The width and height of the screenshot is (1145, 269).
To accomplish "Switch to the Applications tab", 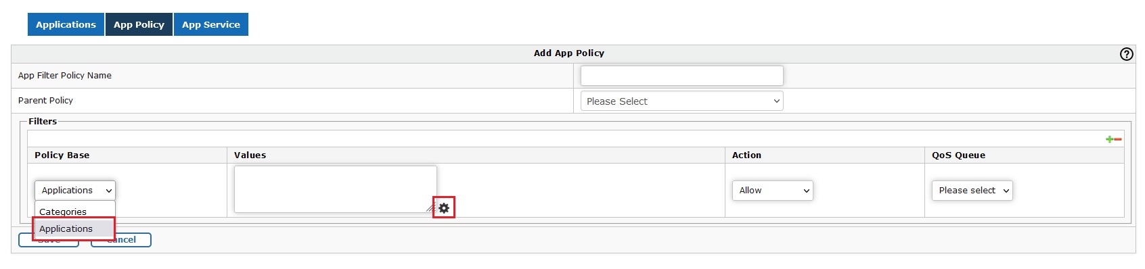I will click(66, 24).
